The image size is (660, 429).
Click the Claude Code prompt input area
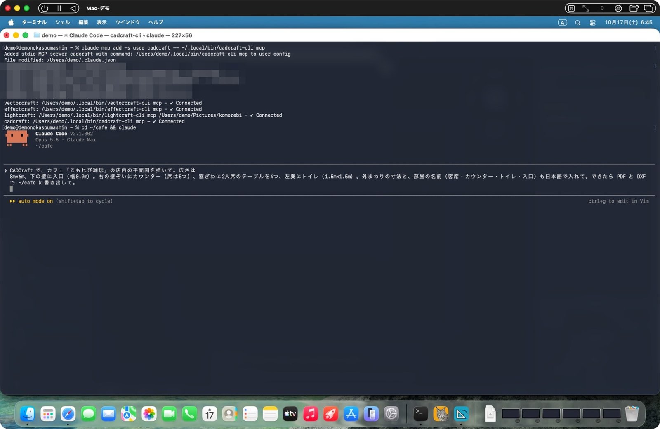pos(329,179)
